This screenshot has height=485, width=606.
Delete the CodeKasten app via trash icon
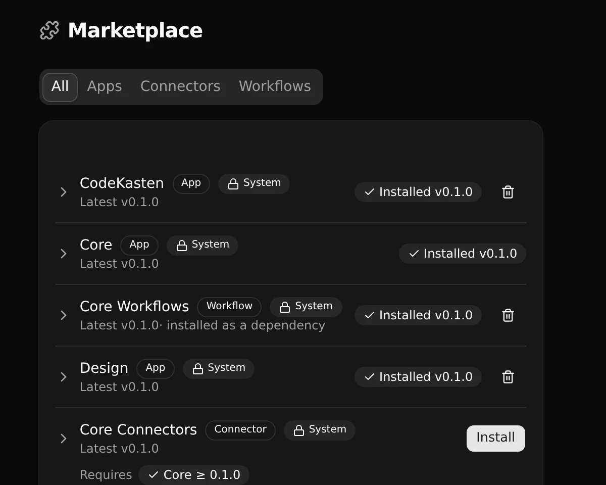coord(508,192)
